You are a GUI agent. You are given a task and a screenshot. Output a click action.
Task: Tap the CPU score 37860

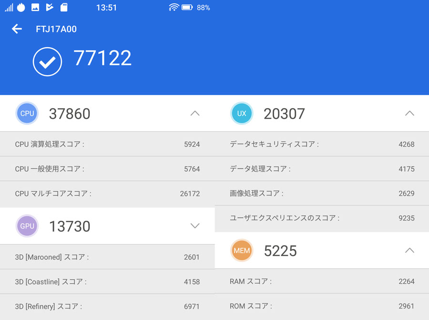click(70, 114)
